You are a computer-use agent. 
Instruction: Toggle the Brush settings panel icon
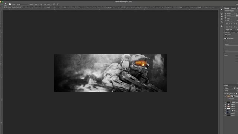pos(10,4)
